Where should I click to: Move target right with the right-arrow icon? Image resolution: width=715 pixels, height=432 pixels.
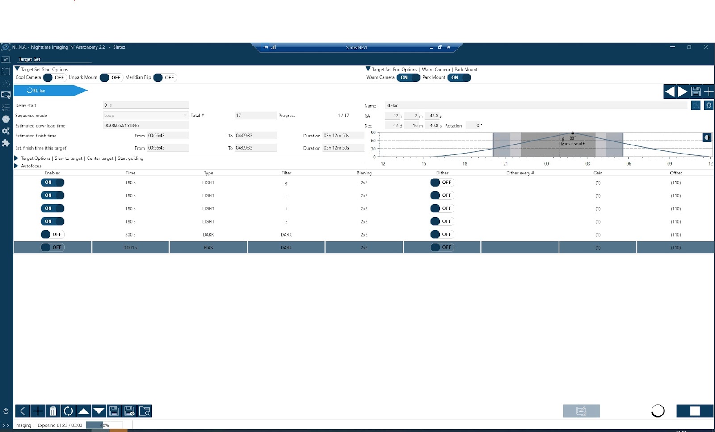[683, 91]
